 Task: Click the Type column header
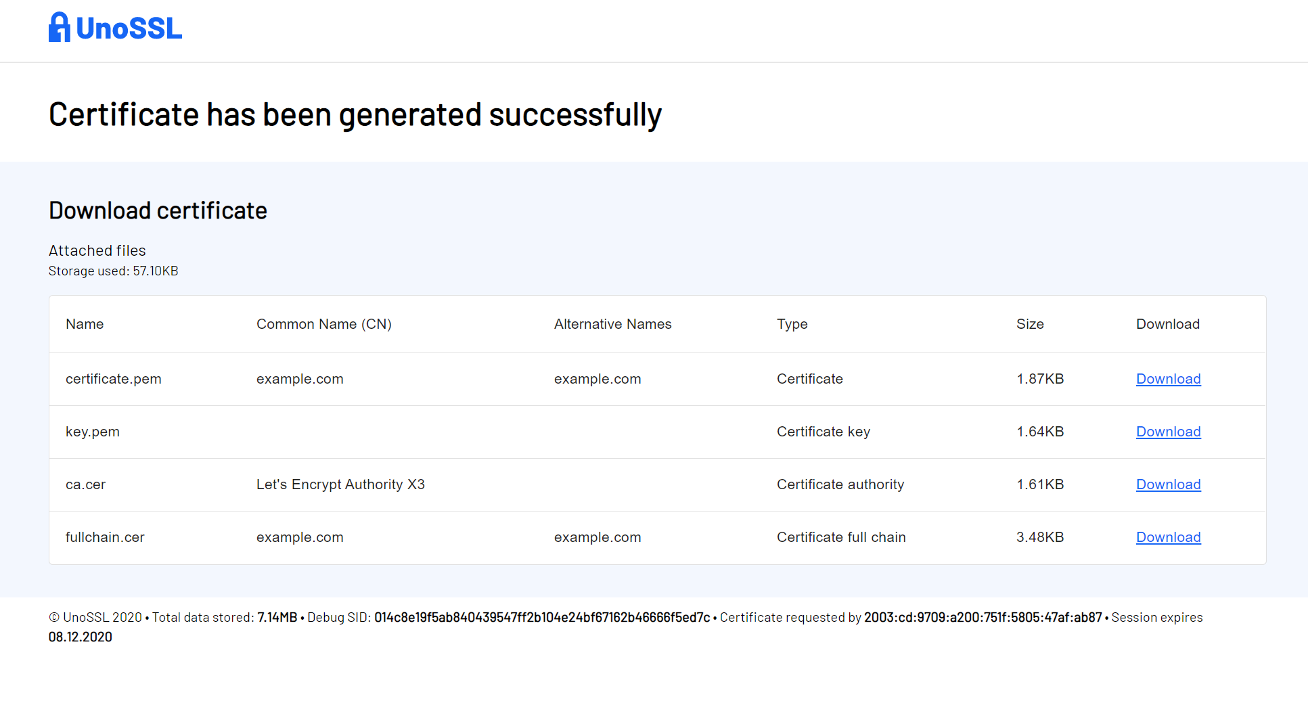coord(792,324)
